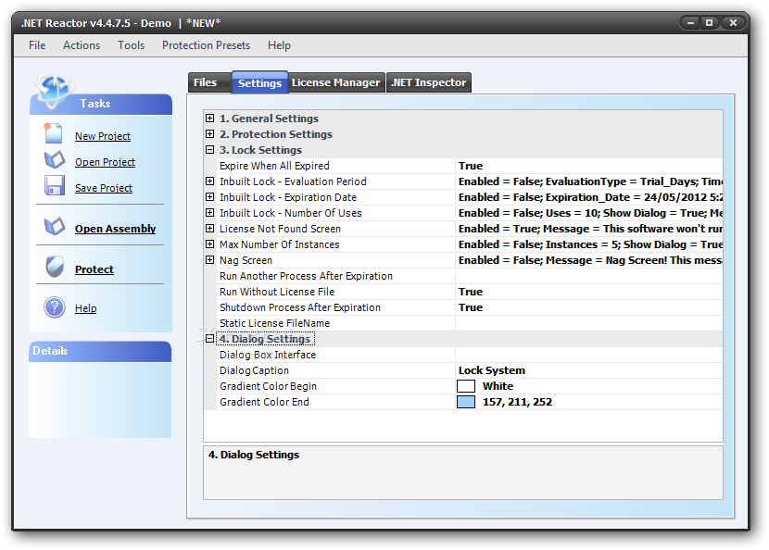Select Run Without License File property
The image size is (769, 550).
(x=277, y=292)
